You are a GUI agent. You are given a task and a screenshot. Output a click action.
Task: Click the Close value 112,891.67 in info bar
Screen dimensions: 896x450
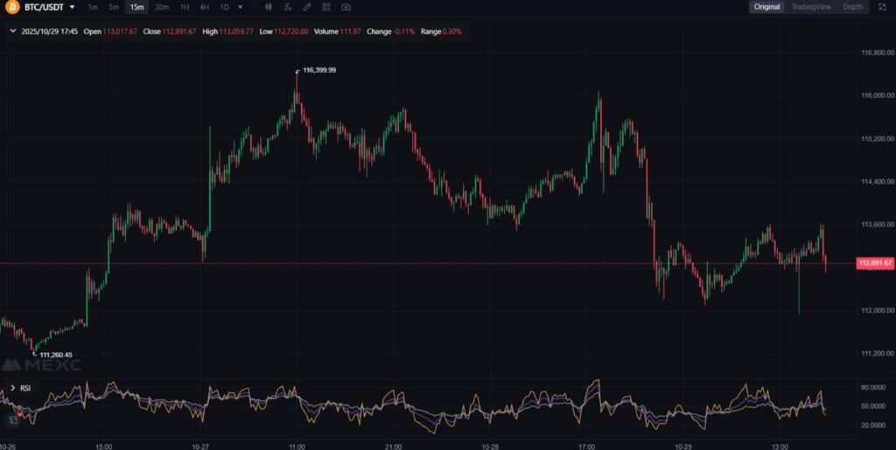click(x=178, y=32)
